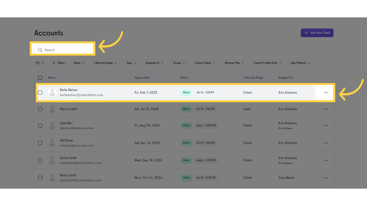Check the select-all checkbox in the header

click(x=40, y=78)
